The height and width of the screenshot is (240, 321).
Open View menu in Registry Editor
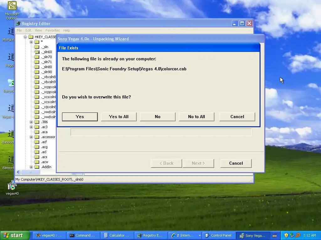point(38,30)
